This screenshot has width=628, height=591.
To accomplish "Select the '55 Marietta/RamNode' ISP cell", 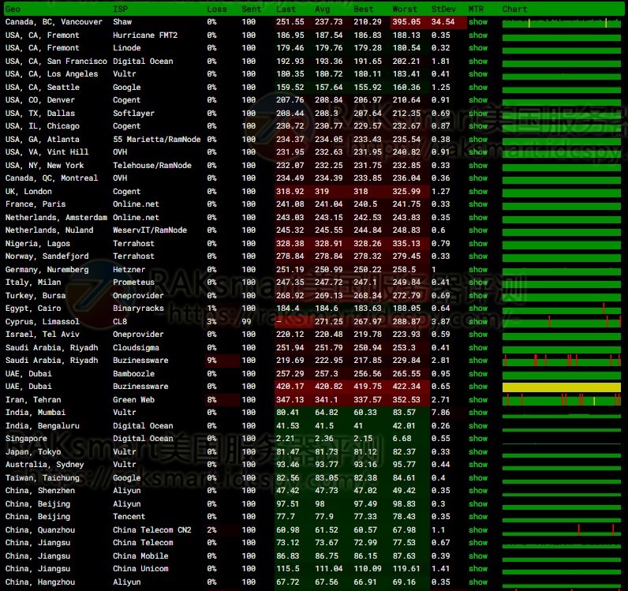I will coord(156,140).
